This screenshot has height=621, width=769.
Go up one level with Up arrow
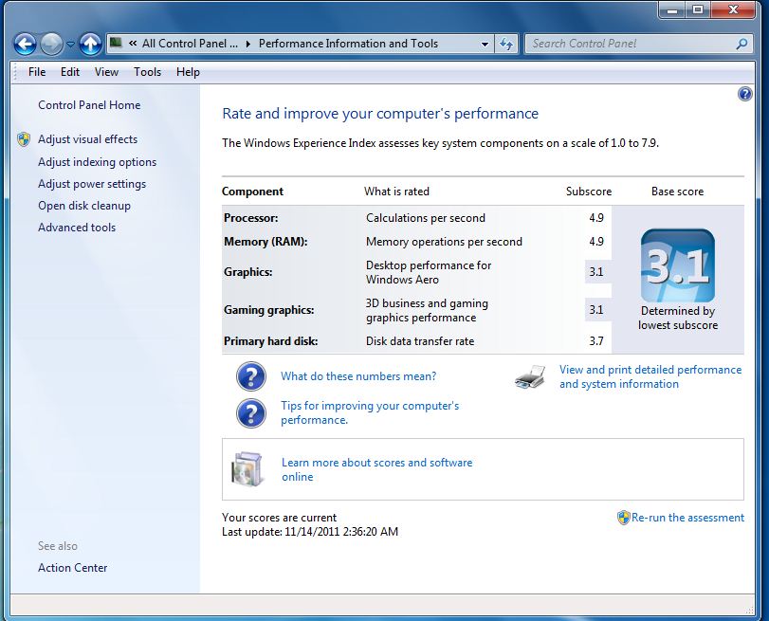pos(90,45)
